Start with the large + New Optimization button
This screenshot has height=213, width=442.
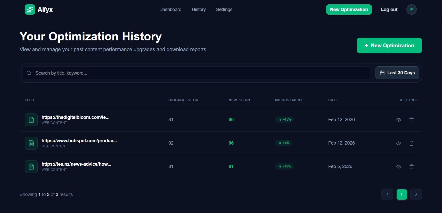[x=389, y=46]
